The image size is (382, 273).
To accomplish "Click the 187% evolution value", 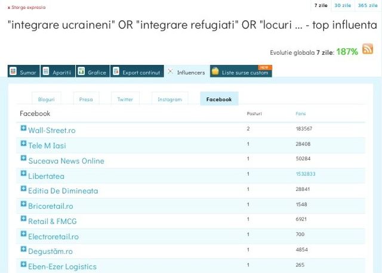I will [347, 52].
